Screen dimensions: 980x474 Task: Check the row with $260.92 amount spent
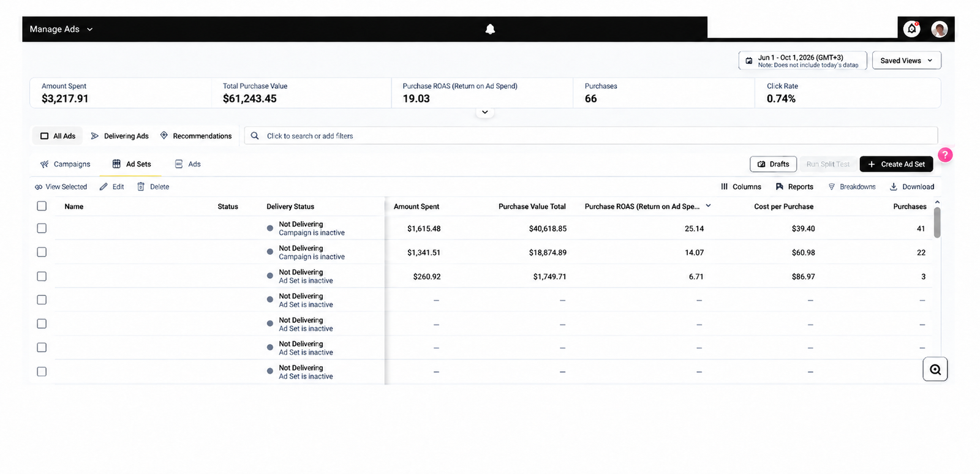pos(42,276)
